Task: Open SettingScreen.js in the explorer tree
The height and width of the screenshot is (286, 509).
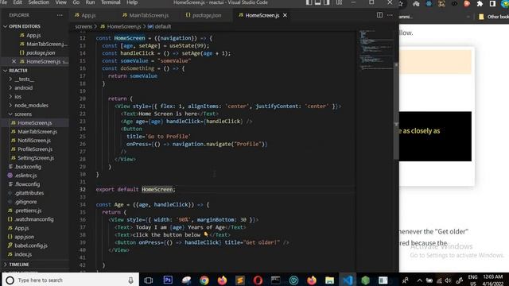Action: point(36,158)
